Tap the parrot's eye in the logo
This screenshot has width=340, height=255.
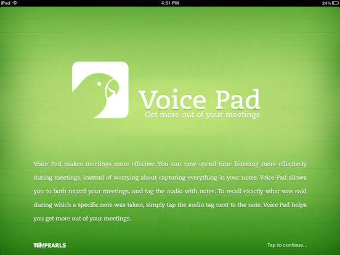(99, 84)
